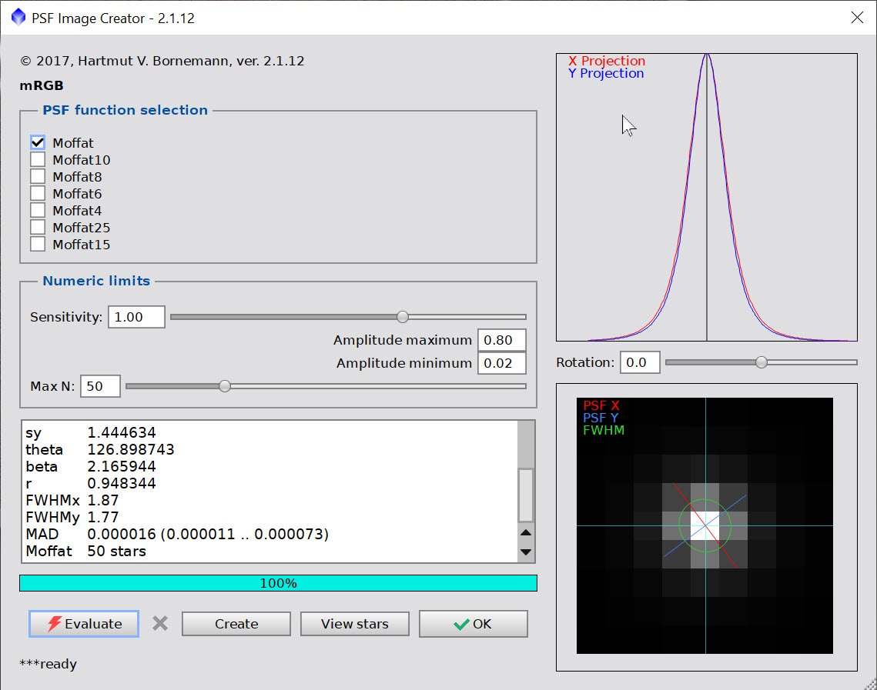Click the Amplitude minimum field
The width and height of the screenshot is (877, 690).
point(502,363)
